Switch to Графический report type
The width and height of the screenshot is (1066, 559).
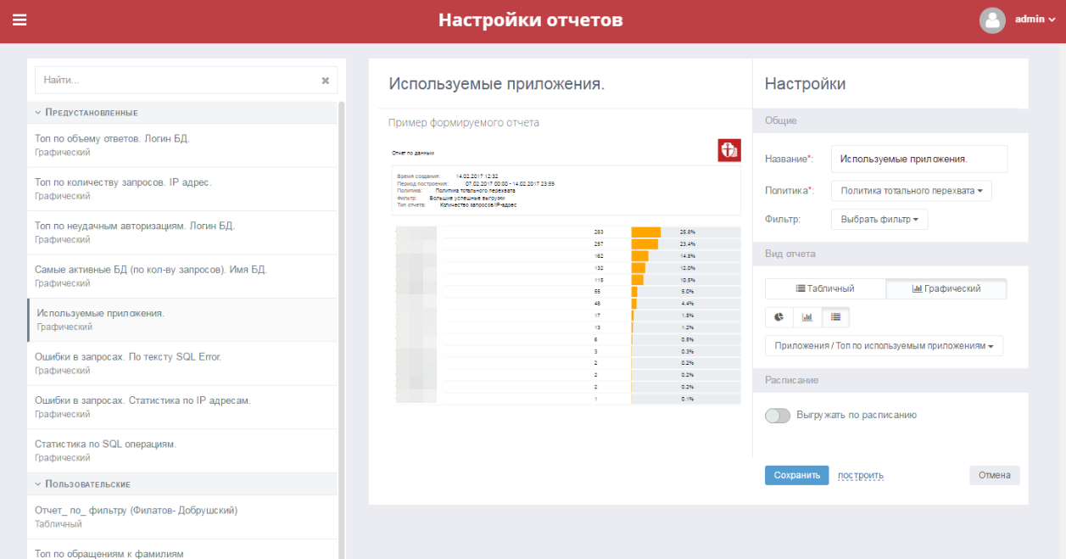946,288
